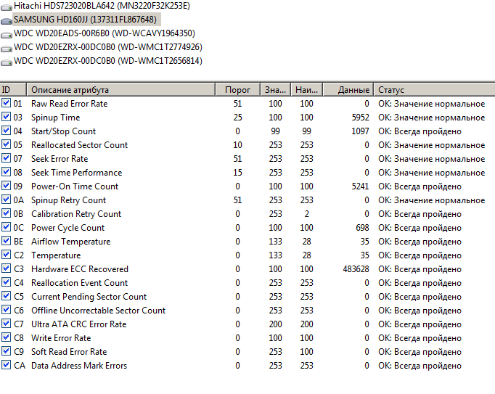This screenshot has height=394, width=495.
Task: Click Hardware ECC Recovered attribute name
Action: [x=80, y=269]
